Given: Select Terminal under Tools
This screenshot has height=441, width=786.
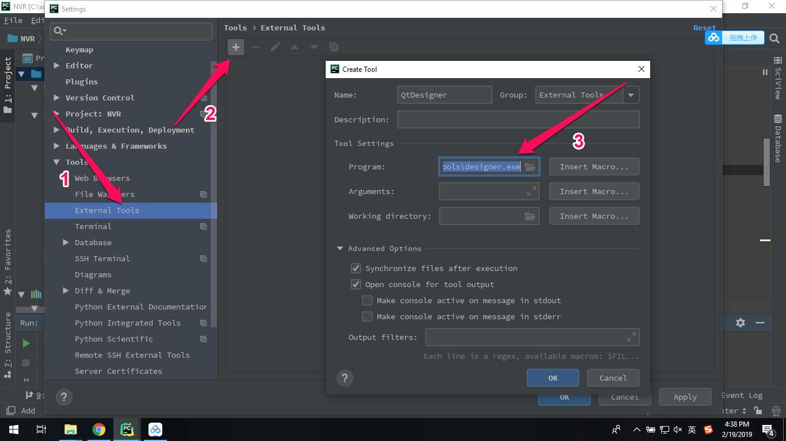Looking at the screenshot, I should point(93,226).
